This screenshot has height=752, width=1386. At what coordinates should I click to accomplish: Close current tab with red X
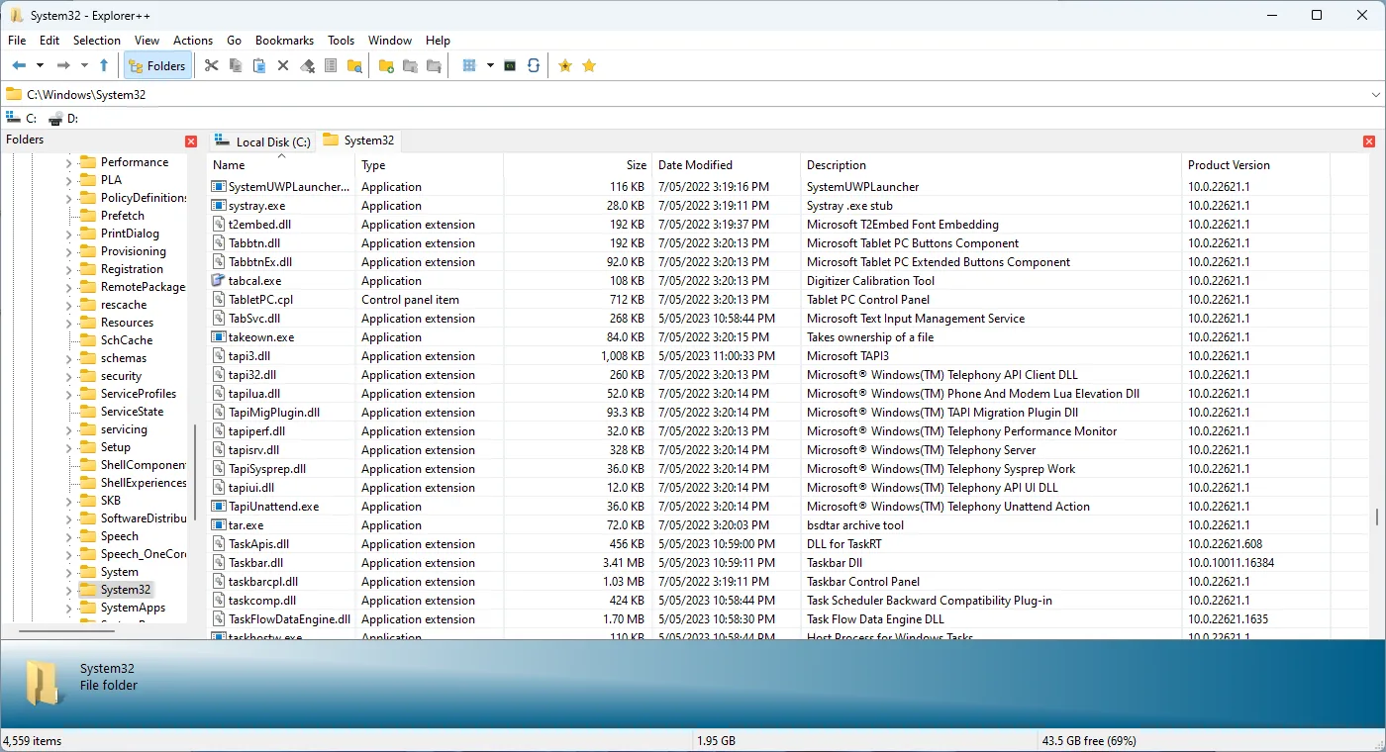pos(1369,141)
